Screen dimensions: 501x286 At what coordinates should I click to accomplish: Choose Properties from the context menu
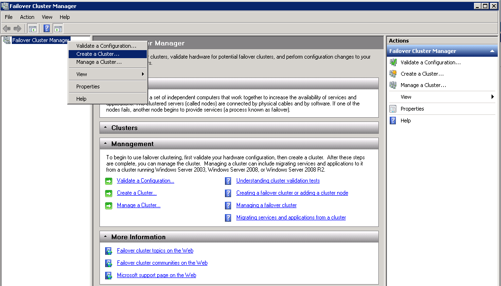pyautogui.click(x=88, y=87)
